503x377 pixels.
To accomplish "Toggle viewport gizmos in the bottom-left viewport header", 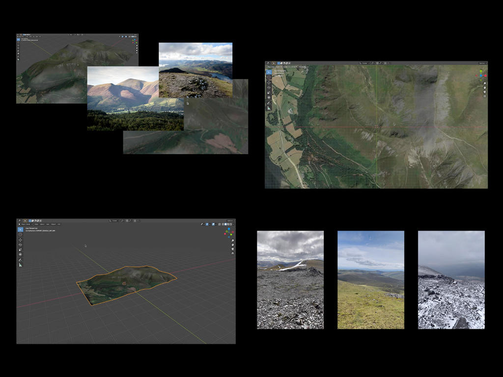I will (207, 224).
